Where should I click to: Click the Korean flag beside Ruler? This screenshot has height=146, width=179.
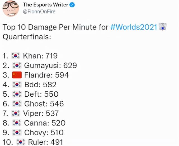(21, 142)
